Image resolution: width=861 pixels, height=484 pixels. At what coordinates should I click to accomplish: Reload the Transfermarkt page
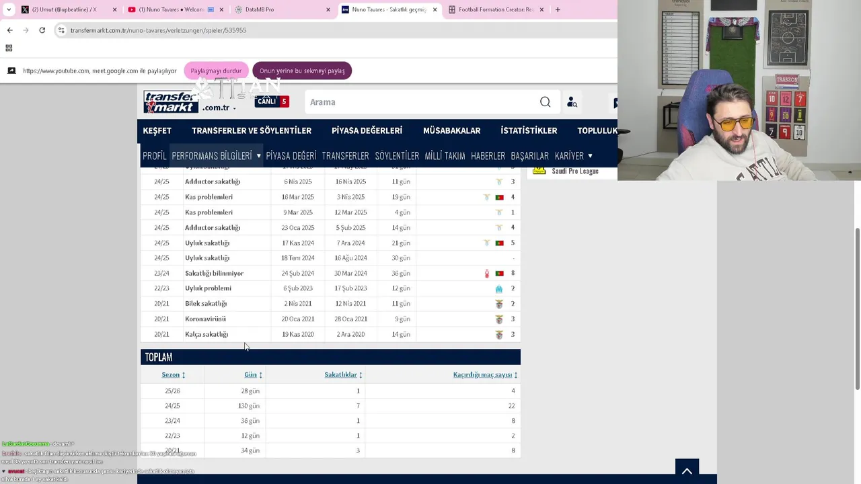tap(42, 30)
